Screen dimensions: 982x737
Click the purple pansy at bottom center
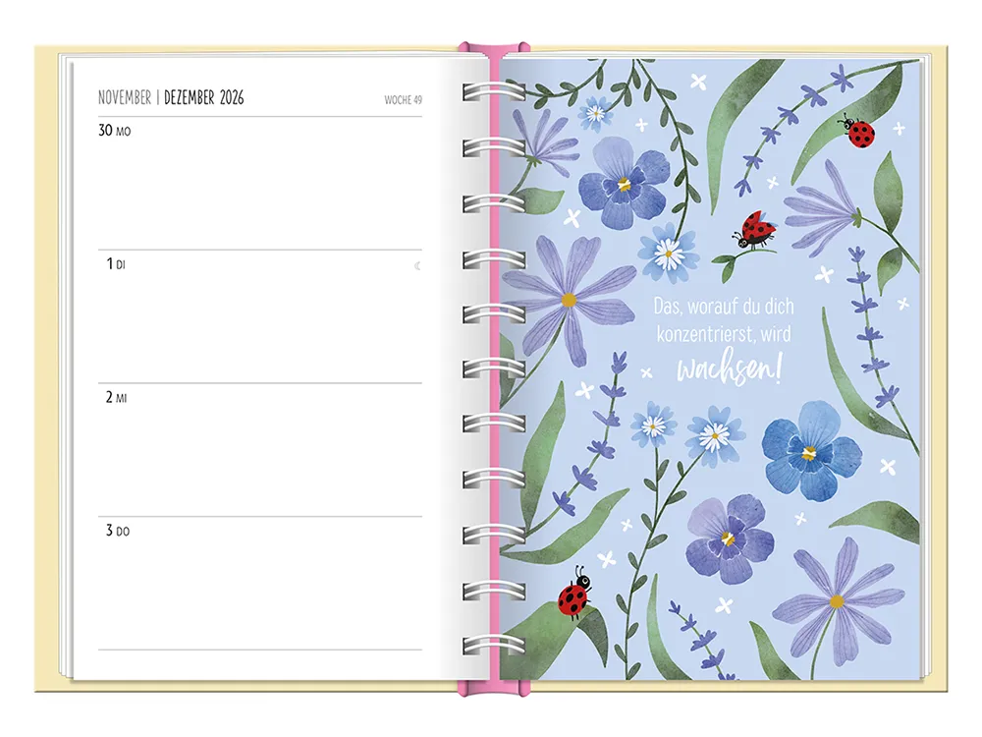[x=728, y=537]
